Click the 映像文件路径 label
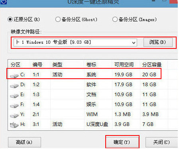Screen dimensions: 179x149 click(x=26, y=32)
